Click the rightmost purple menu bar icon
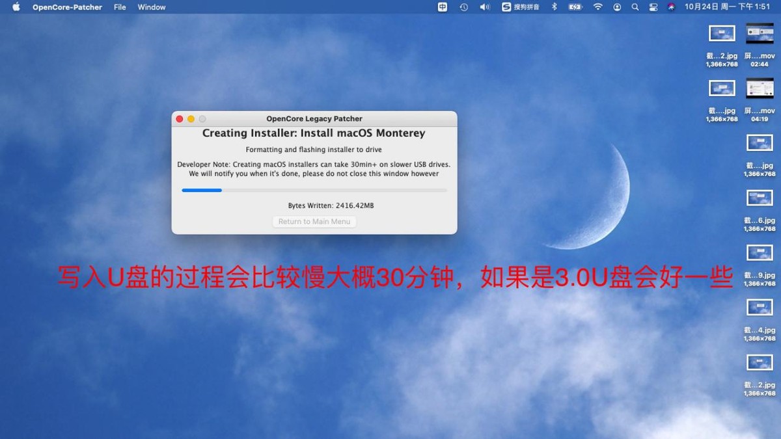This screenshot has width=781, height=439. (671, 7)
